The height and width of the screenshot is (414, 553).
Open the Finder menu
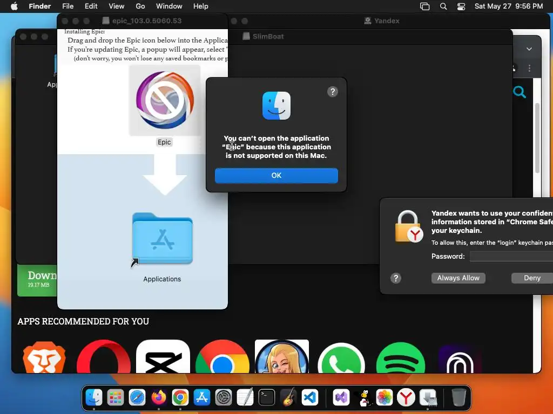tap(39, 6)
